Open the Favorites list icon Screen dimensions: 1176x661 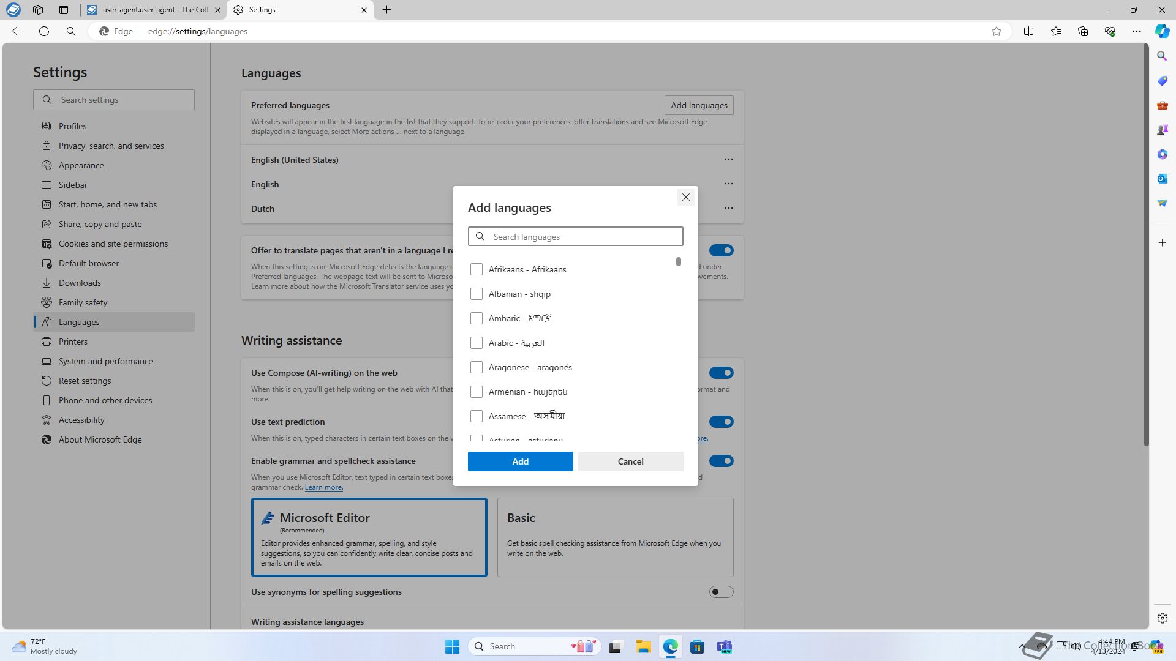(1055, 31)
